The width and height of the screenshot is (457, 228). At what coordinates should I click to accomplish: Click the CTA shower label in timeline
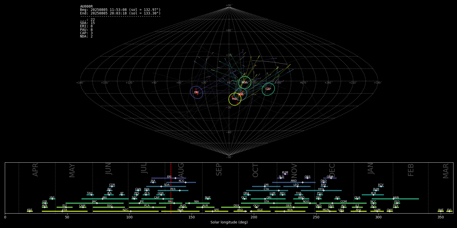pyautogui.click(x=266, y=189)
